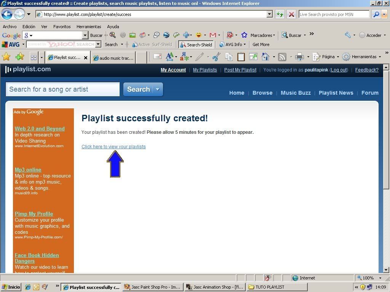Click the My Playlists link

[205, 70]
